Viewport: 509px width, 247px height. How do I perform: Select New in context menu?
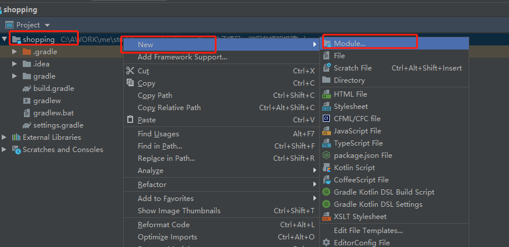point(221,44)
